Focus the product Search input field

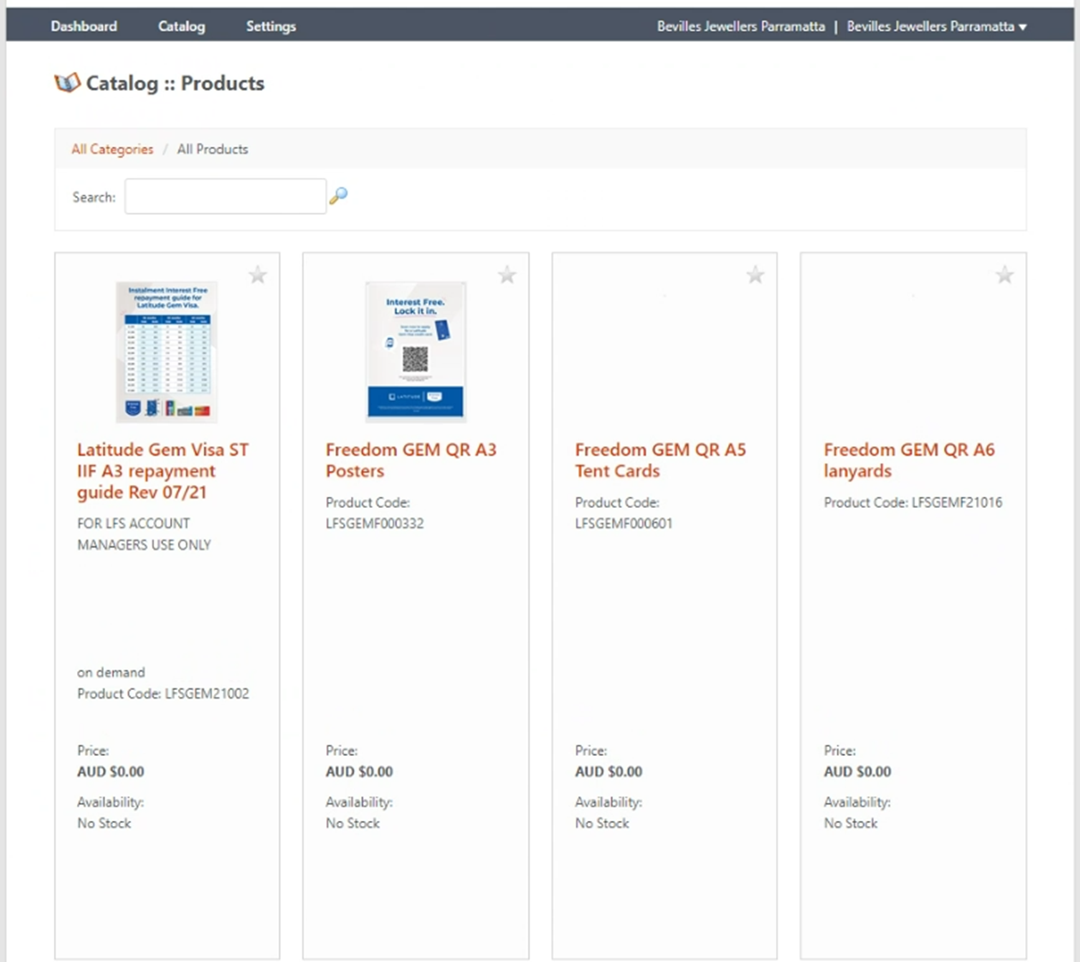[x=225, y=197]
